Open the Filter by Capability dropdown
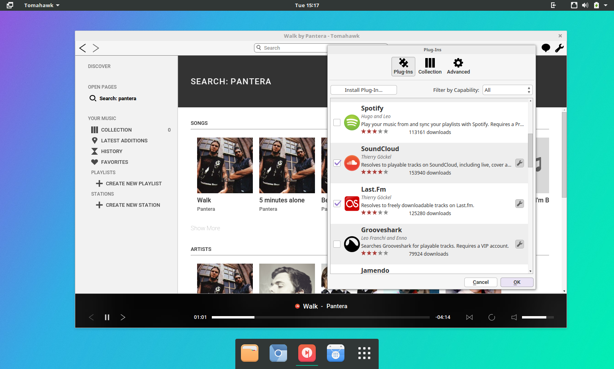The height and width of the screenshot is (369, 614). [507, 90]
